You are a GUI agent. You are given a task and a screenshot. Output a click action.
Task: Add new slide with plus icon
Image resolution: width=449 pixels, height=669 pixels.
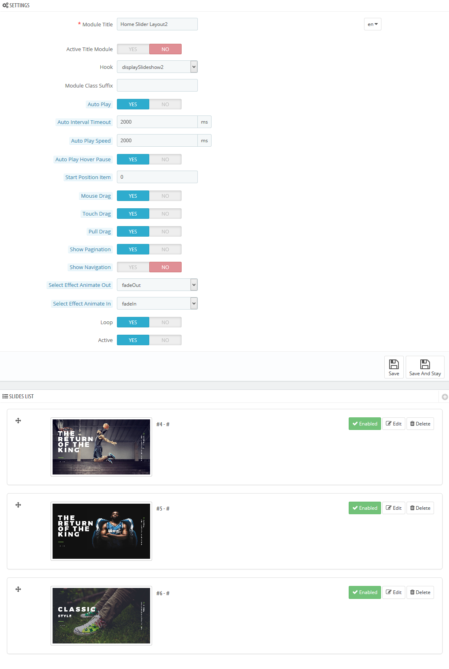445,397
